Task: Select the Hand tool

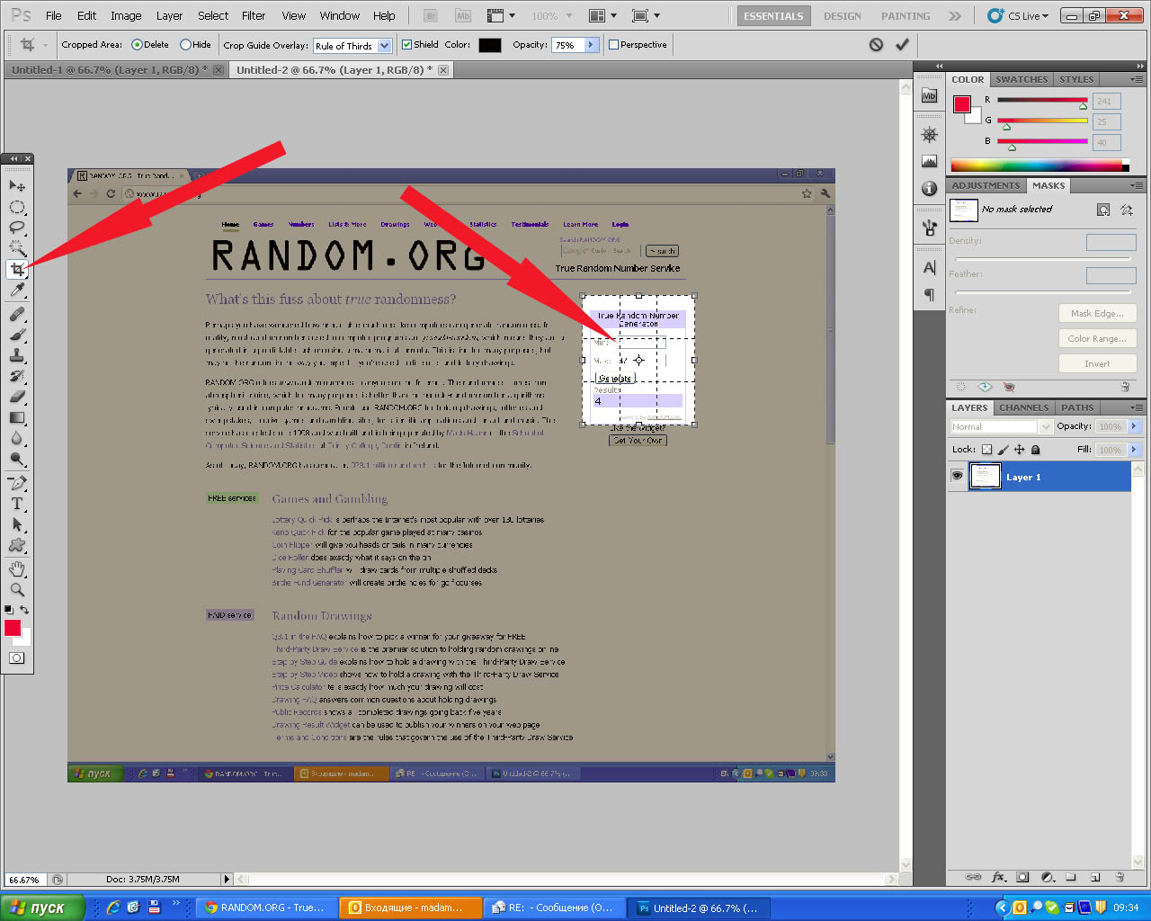Action: (x=17, y=569)
